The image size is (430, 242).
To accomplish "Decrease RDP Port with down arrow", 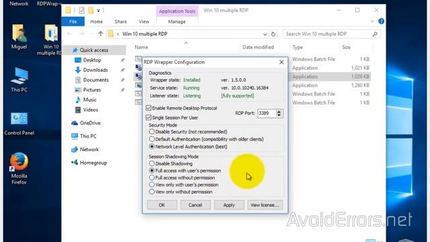I will coord(279,115).
